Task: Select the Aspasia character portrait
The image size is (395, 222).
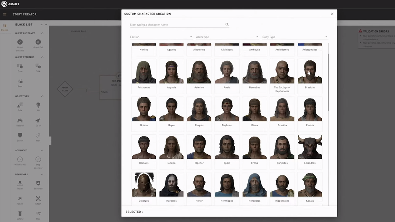Action: pyautogui.click(x=172, y=71)
